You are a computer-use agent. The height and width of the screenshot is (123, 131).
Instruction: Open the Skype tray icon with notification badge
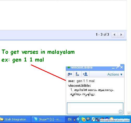tap(83, 120)
